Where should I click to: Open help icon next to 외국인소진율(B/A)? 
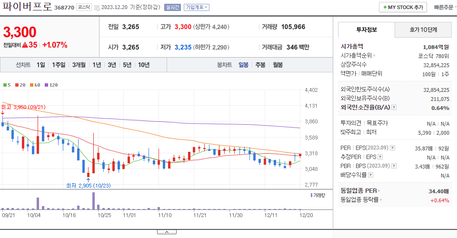394,108
